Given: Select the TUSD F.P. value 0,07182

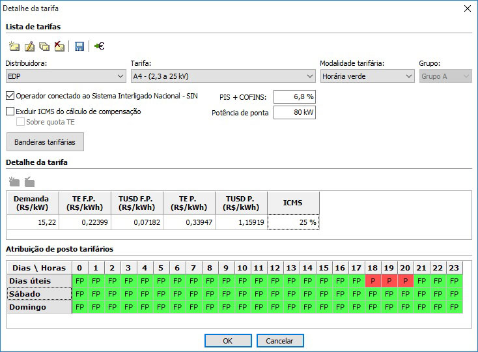Looking at the screenshot, I should (x=137, y=222).
